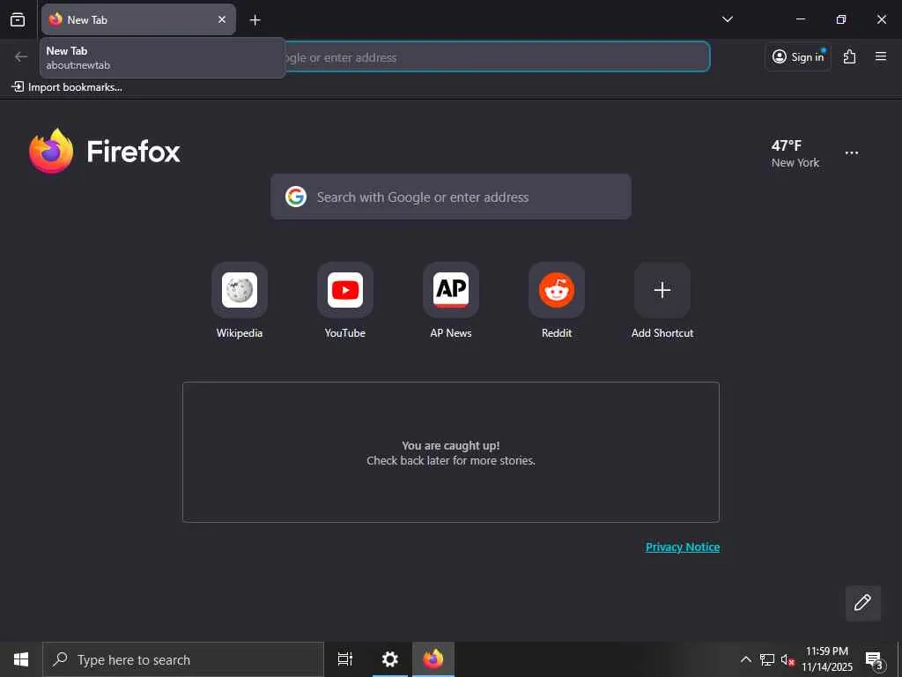Click Firefox icon in taskbar

pyautogui.click(x=433, y=659)
